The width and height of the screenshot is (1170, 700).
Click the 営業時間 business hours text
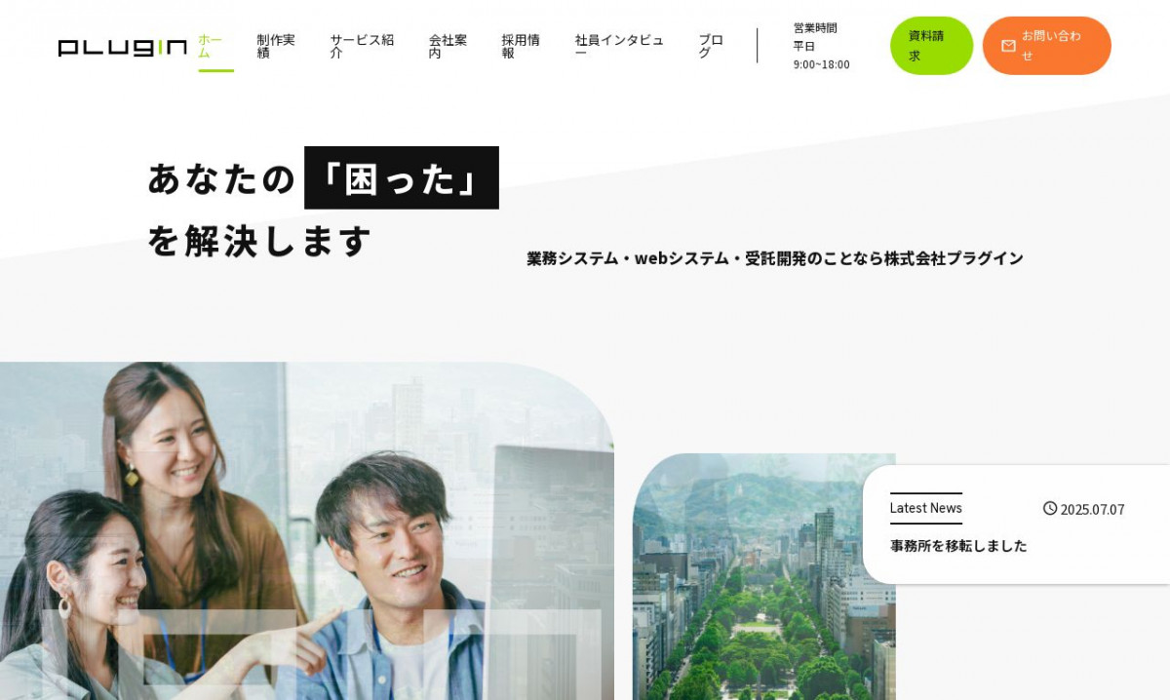pyautogui.click(x=814, y=27)
